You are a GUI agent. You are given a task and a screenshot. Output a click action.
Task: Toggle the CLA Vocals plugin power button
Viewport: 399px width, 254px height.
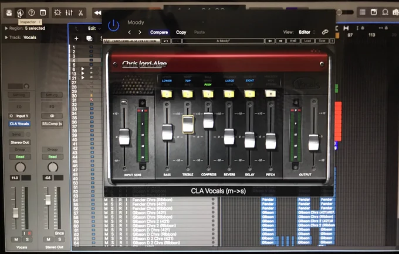click(x=113, y=25)
